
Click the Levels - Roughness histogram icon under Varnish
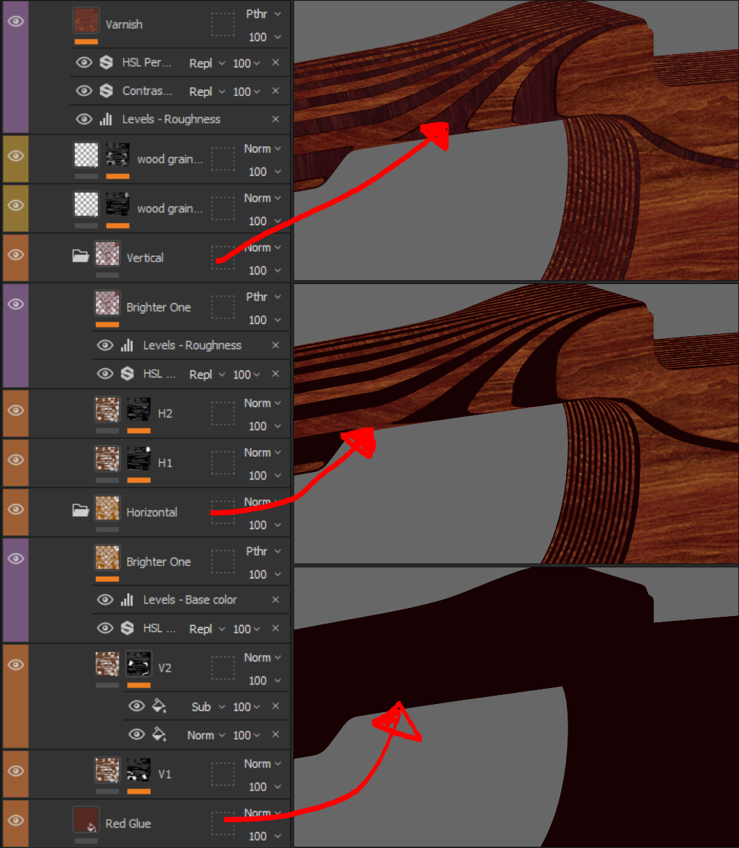pyautogui.click(x=106, y=119)
